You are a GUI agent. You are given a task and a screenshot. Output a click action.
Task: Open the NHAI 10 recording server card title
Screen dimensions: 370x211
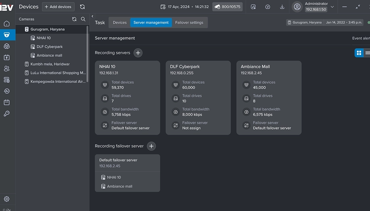[x=107, y=67]
